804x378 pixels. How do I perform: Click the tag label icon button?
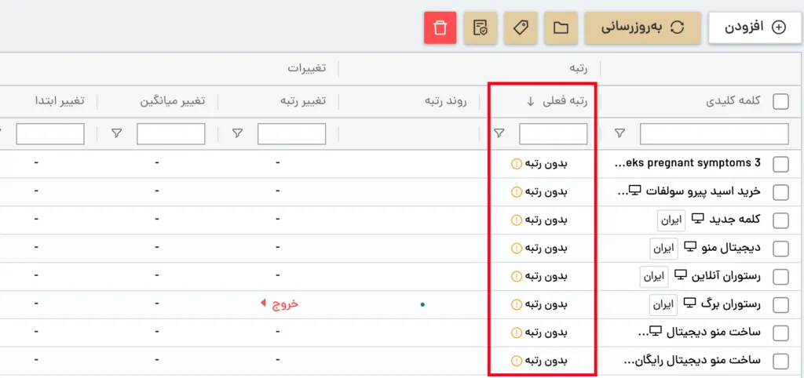click(x=521, y=27)
